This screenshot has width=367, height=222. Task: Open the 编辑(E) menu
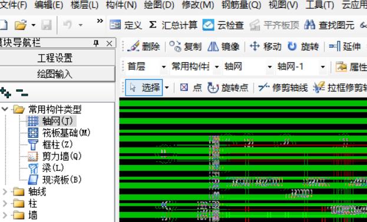pos(49,5)
